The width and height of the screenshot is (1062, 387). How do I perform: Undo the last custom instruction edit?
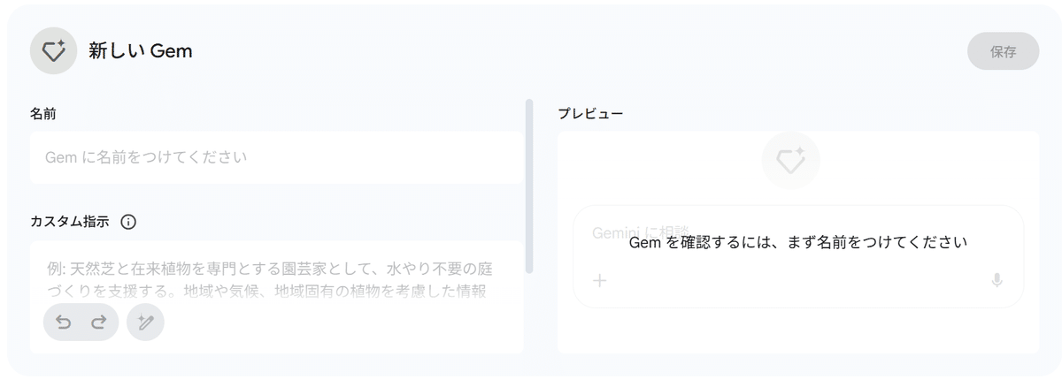[x=64, y=322]
